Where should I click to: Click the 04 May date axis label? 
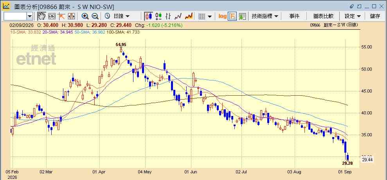(x=145, y=172)
